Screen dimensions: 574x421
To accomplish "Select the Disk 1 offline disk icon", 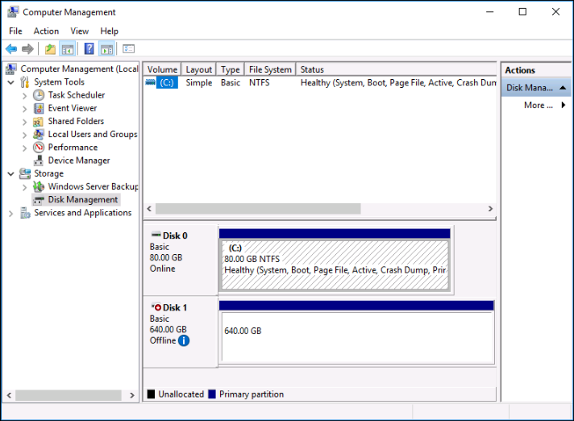I will (156, 307).
